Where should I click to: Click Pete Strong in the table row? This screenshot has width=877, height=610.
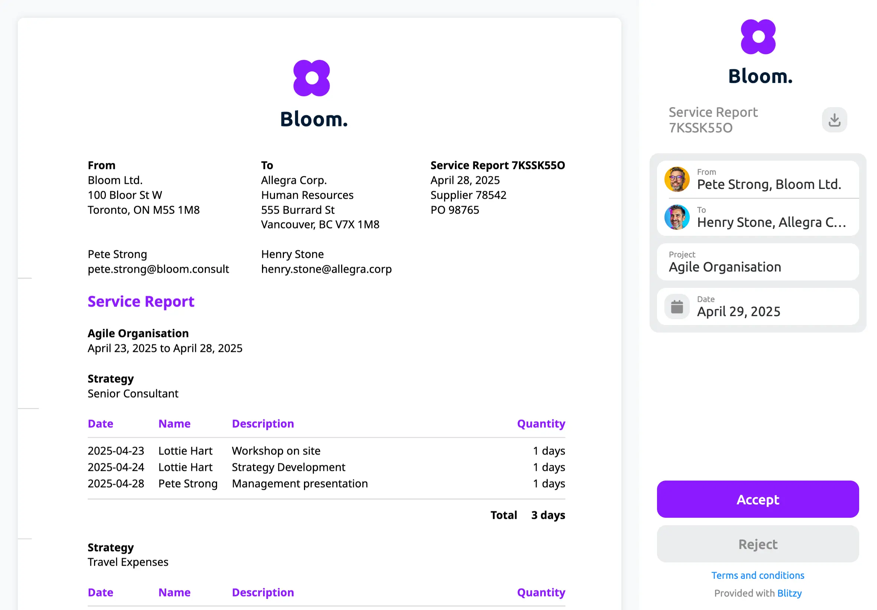click(188, 484)
